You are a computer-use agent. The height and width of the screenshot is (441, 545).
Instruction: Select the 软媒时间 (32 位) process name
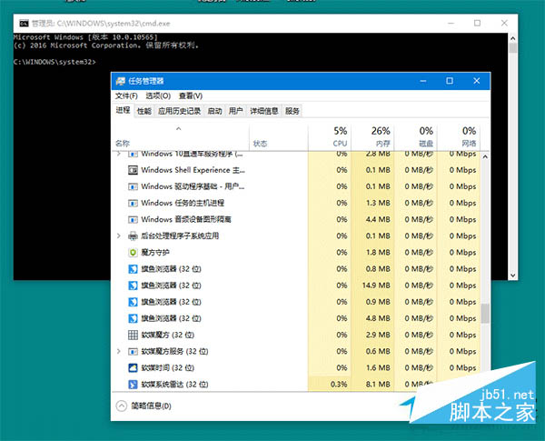coord(167,368)
